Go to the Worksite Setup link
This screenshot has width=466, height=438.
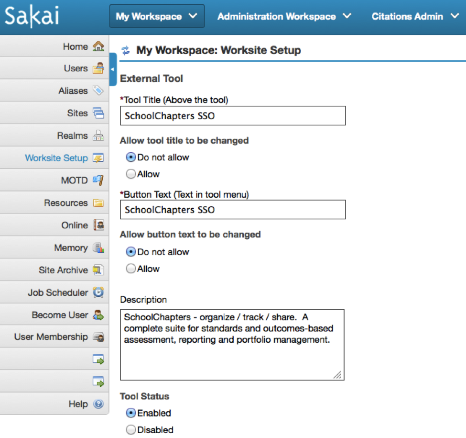click(x=56, y=158)
